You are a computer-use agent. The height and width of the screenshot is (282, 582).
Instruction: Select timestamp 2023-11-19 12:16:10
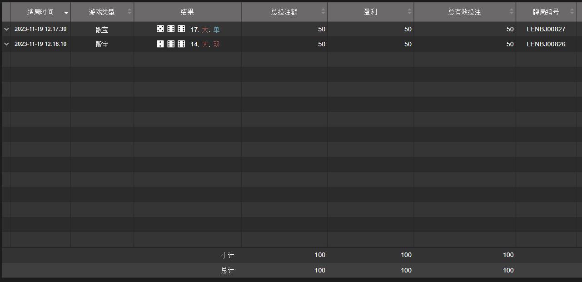(40, 44)
